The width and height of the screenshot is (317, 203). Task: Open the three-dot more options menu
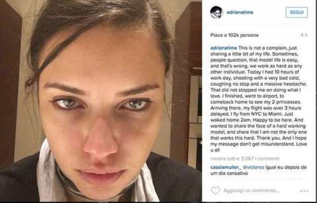304,191
